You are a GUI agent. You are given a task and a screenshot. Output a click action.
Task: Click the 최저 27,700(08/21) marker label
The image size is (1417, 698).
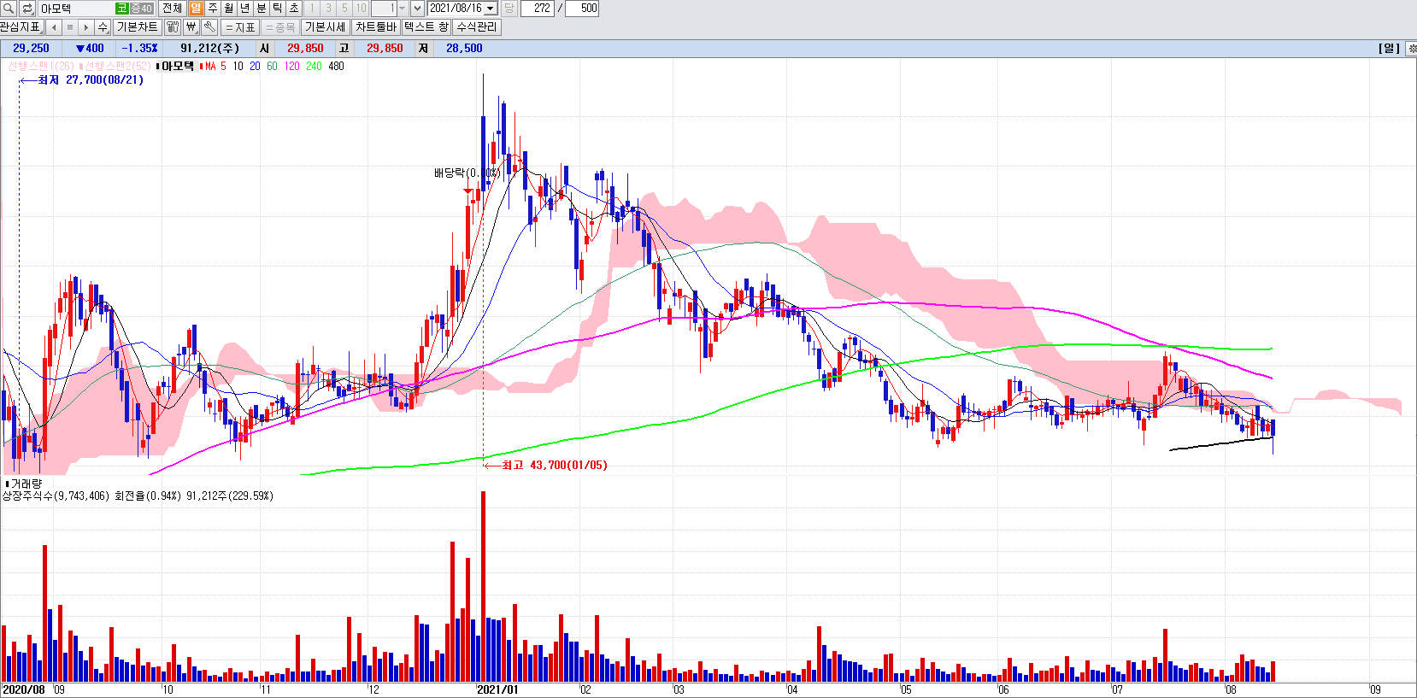pyautogui.click(x=91, y=80)
